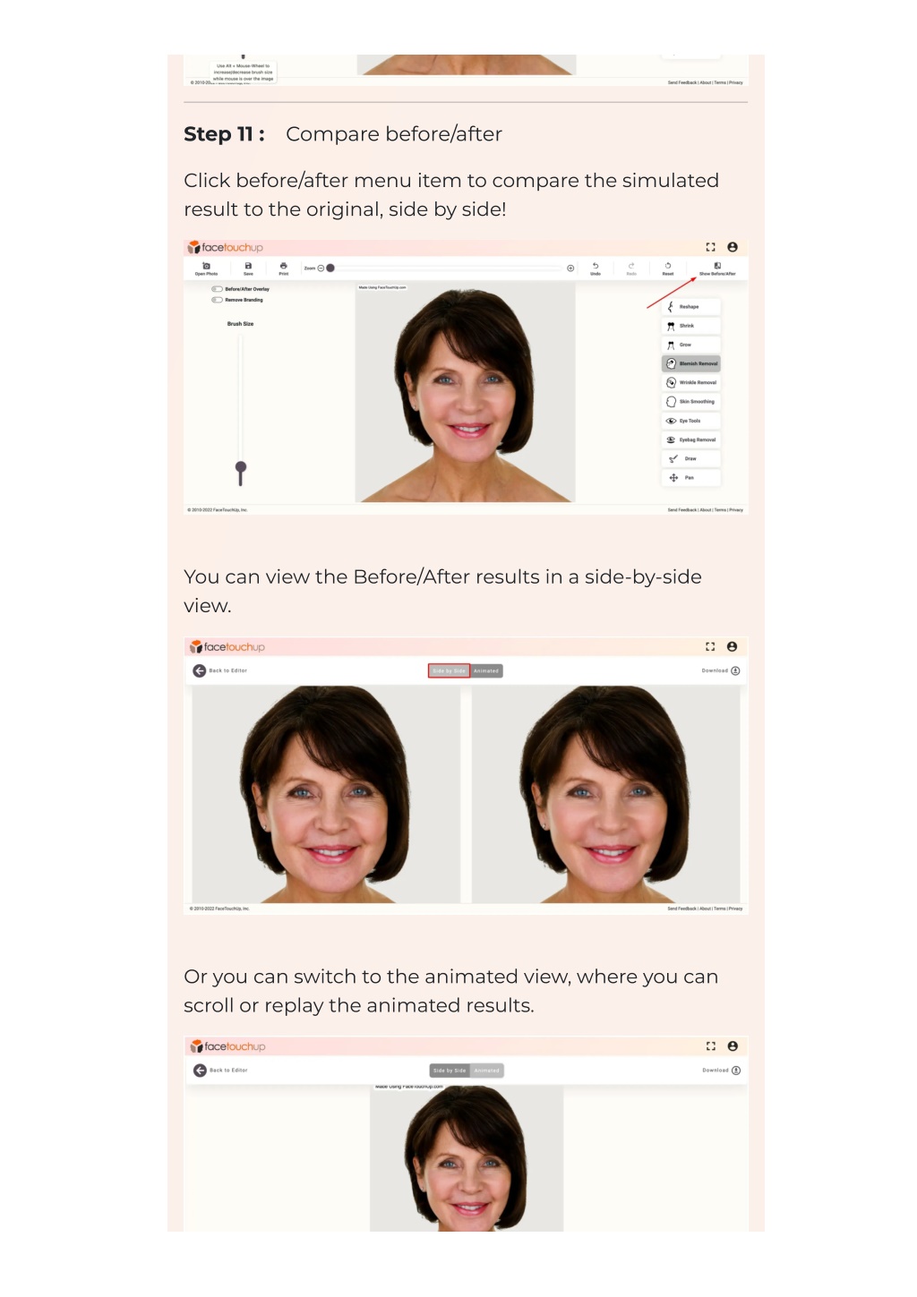917x1297 pixels.
Task: Select the Pan tool
Action: (x=690, y=478)
